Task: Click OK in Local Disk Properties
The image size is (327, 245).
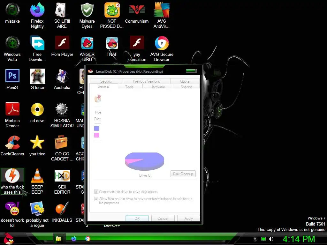Action: click(137, 218)
